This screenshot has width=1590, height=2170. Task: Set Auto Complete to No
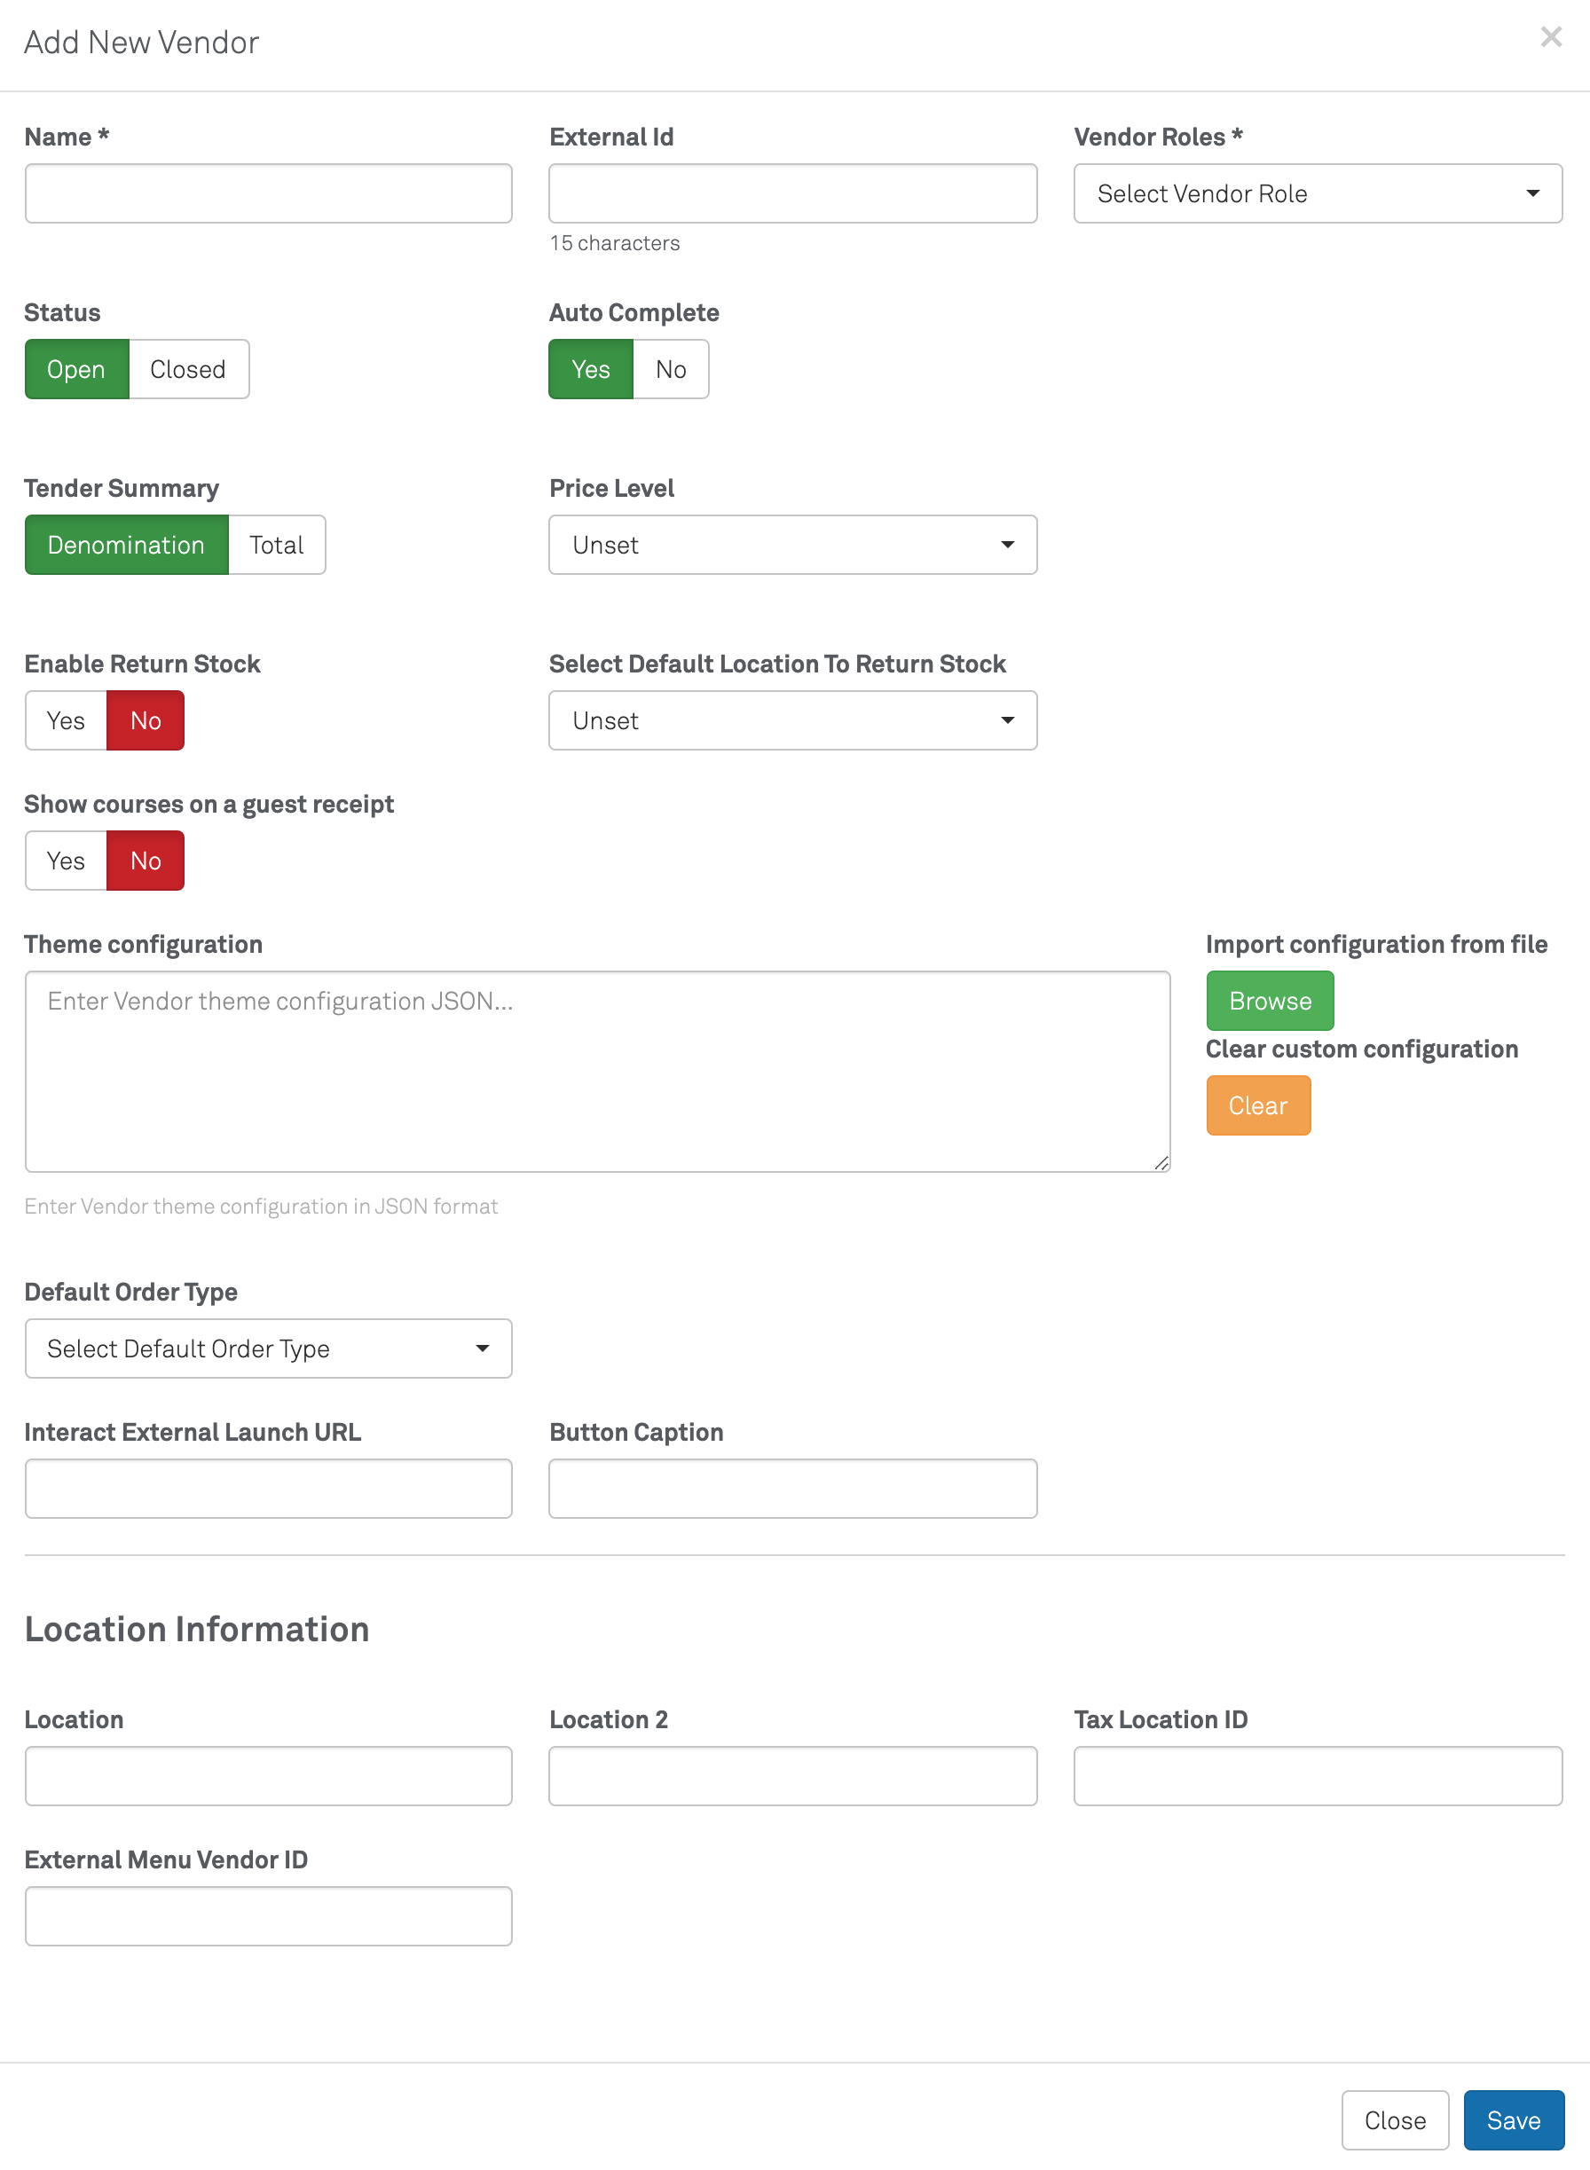[x=670, y=370]
